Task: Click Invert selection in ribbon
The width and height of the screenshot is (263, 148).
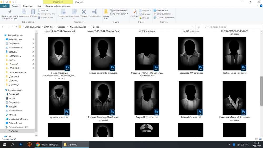Action: 164,17
